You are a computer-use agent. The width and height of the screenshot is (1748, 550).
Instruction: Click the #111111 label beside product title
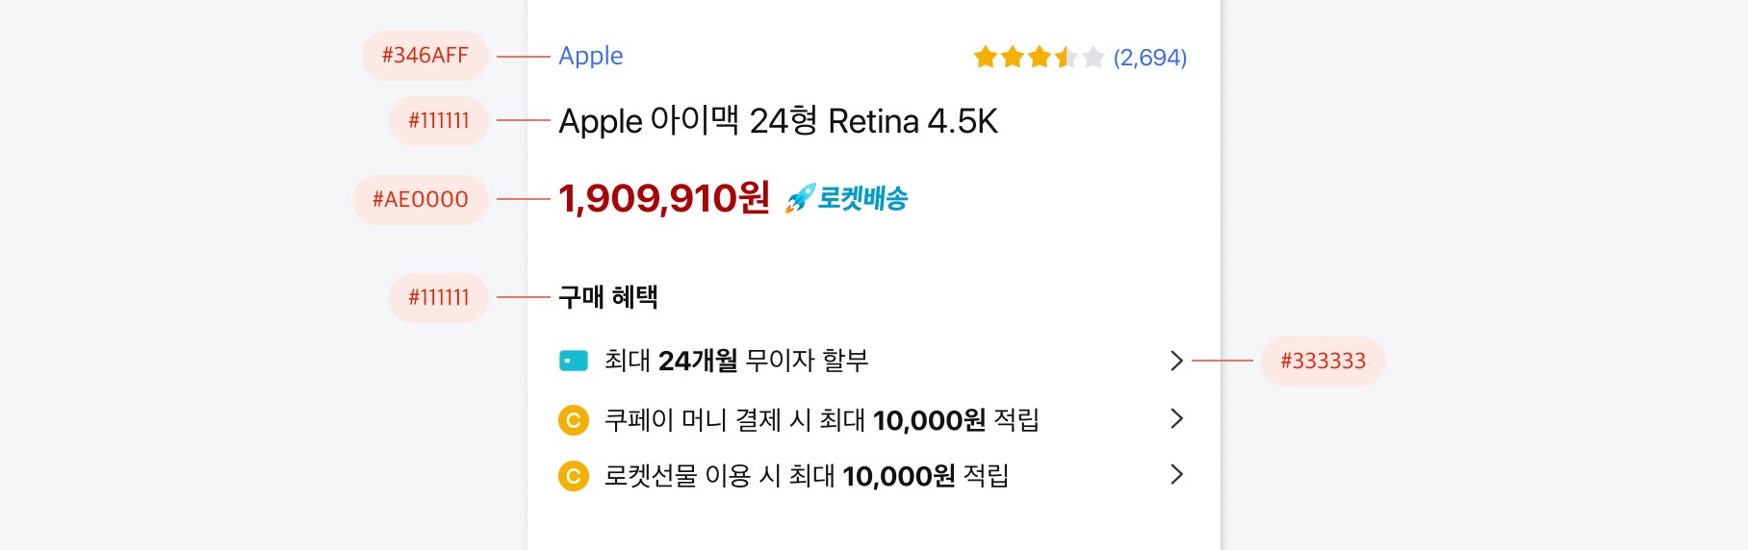click(439, 121)
